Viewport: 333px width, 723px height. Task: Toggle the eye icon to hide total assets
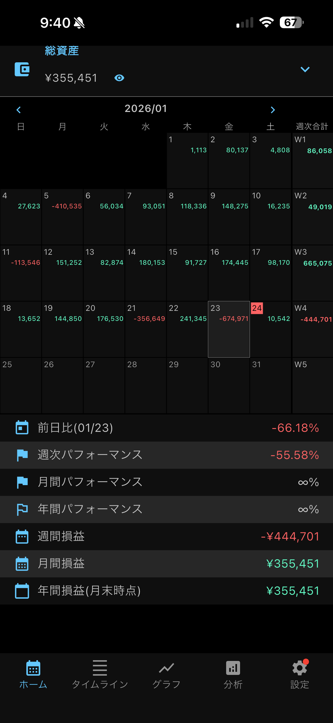[119, 78]
